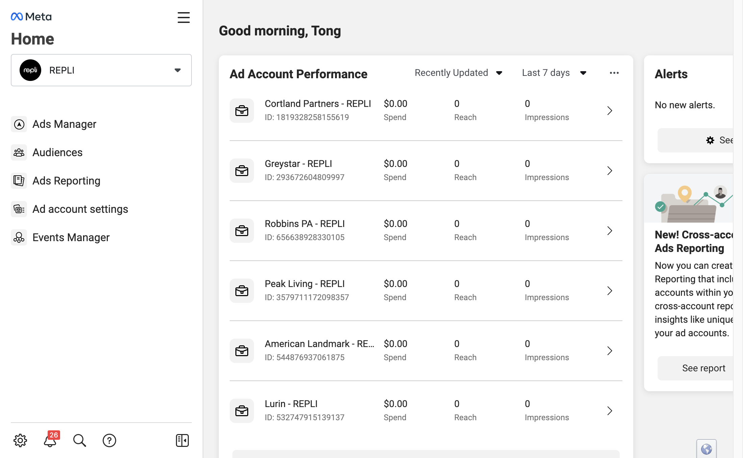
Task: Select Lurin - REPLI account name
Action: 291,404
